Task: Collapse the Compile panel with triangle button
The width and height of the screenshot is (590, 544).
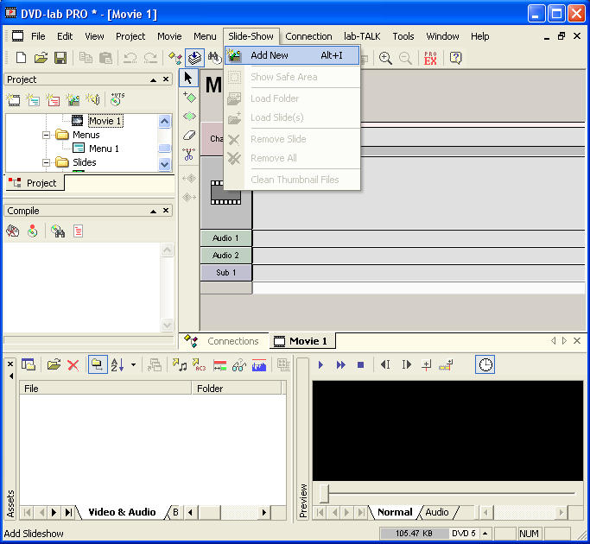Action: tap(153, 211)
